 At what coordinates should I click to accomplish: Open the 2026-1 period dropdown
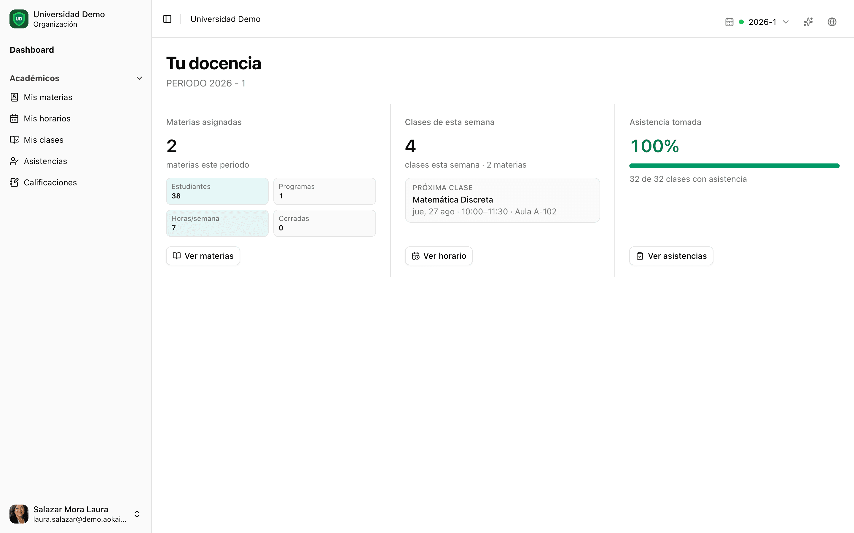757,22
